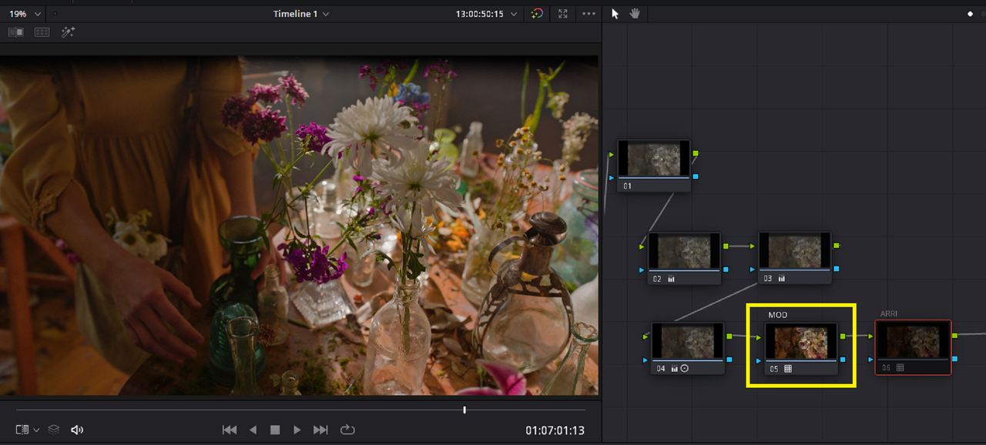Viewport: 986px width, 445px height.
Task: Open the enhanced viewer expand icon
Action: (563, 14)
